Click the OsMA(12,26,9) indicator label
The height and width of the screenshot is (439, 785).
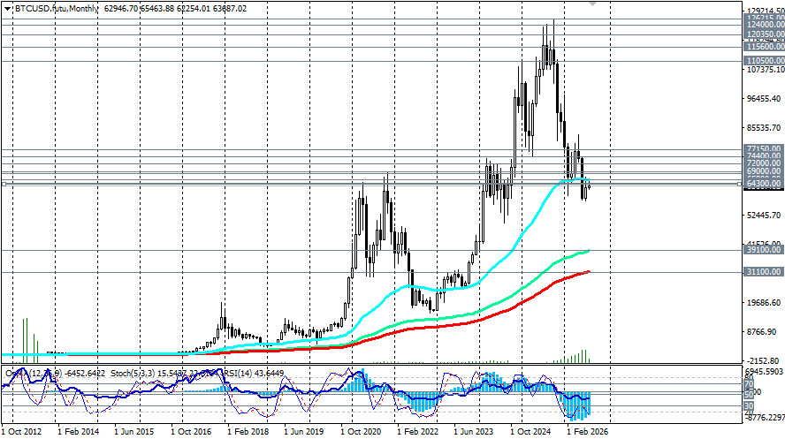(x=34, y=374)
